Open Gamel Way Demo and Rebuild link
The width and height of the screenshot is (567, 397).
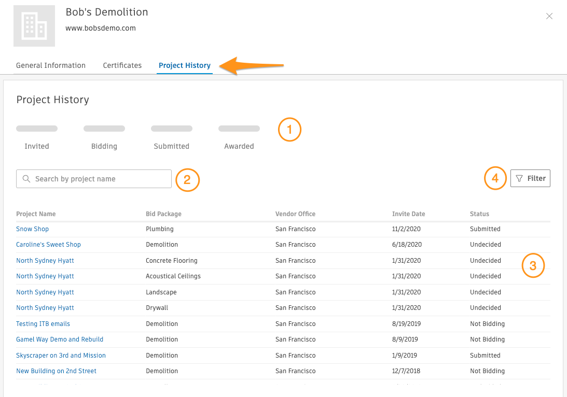coord(60,339)
